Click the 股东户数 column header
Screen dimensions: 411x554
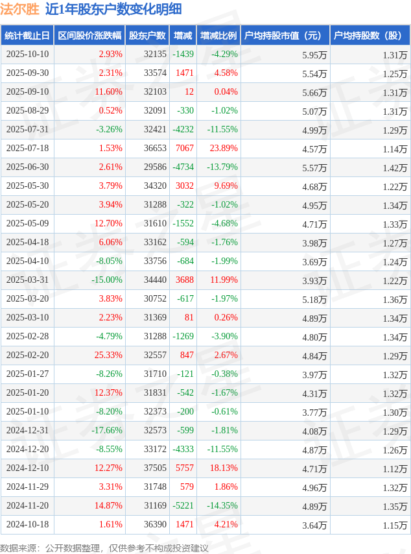click(x=147, y=36)
